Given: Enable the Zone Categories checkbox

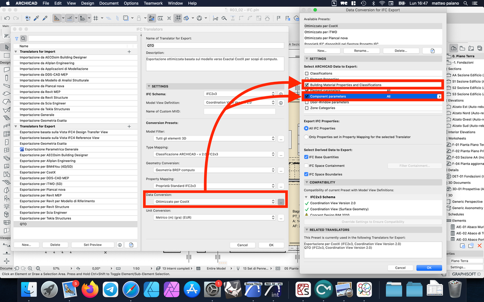Looking at the screenshot, I should point(307,108).
